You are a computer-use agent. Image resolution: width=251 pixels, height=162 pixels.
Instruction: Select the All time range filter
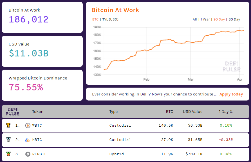[194, 19]
